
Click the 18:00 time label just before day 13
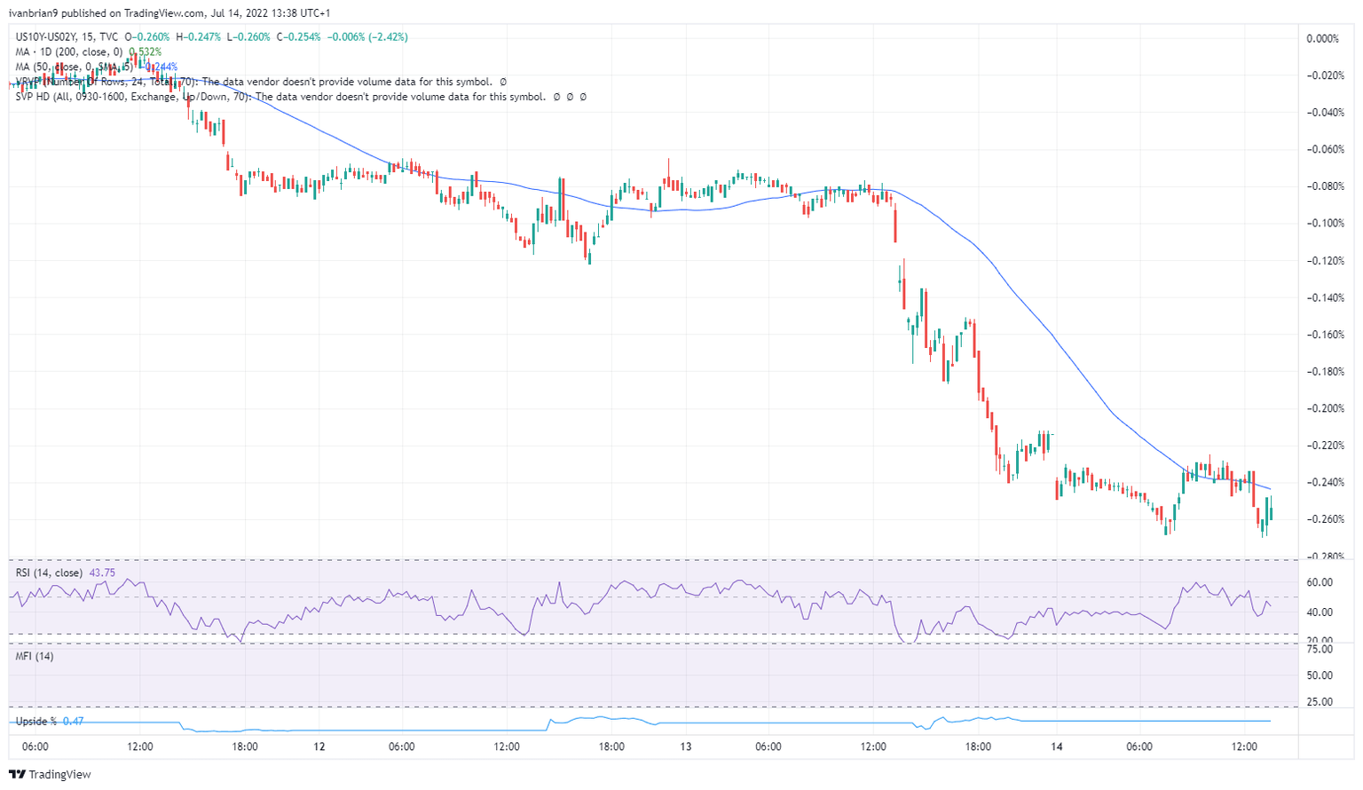(x=611, y=747)
